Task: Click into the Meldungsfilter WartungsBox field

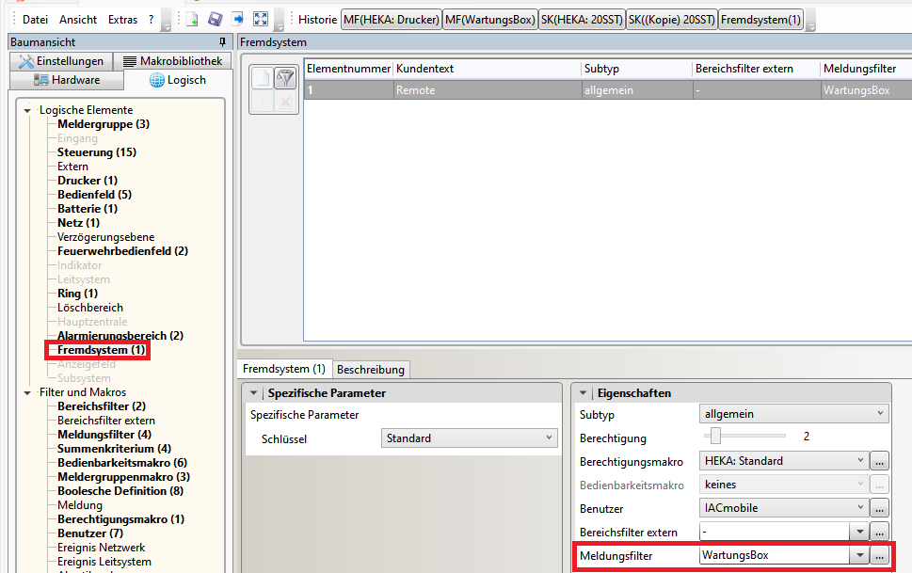Action: click(x=775, y=555)
